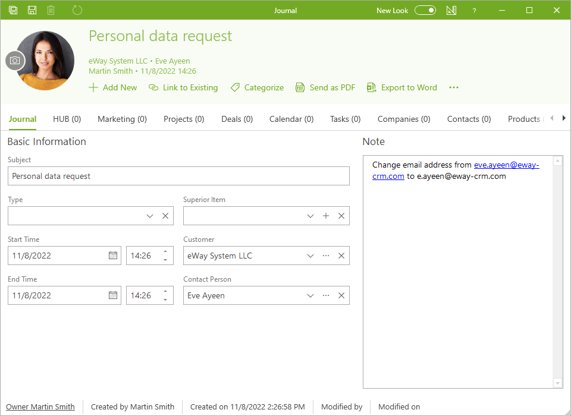Open the Deals (0) tab
Screen dimensions: 571x416
pyautogui.click(x=237, y=119)
